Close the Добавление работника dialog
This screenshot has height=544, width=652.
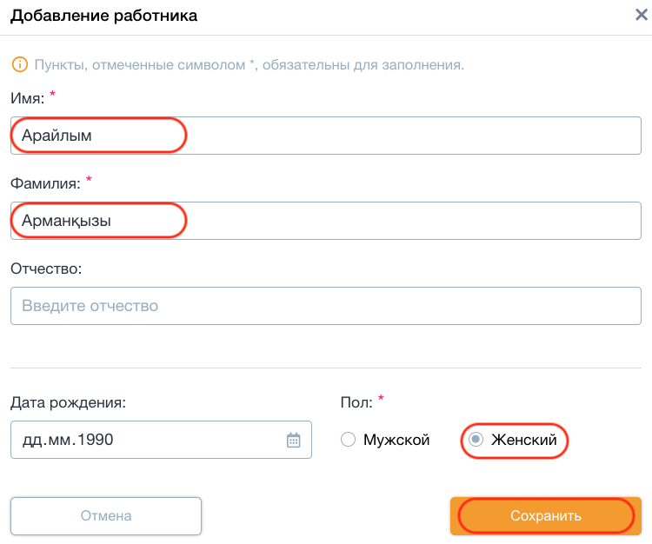642,15
